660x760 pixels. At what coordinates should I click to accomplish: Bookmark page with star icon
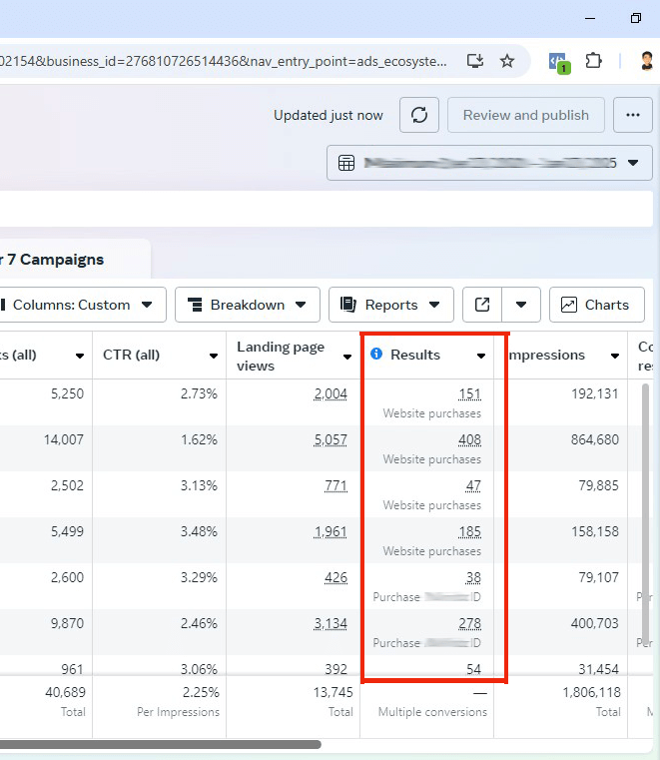tap(507, 61)
